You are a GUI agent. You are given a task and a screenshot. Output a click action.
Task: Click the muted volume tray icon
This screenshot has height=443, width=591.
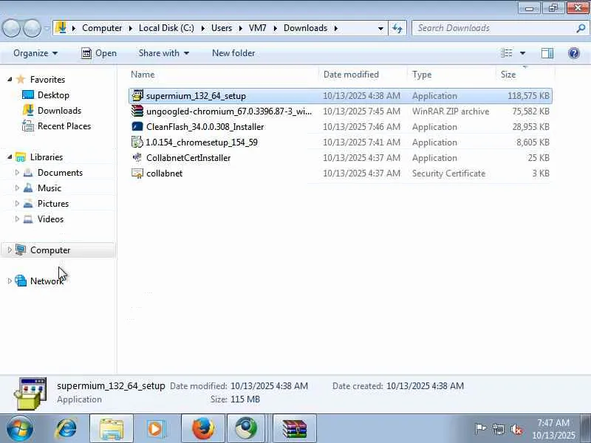click(516, 429)
